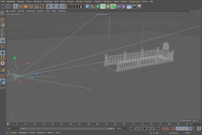The image size is (202, 135).
Task: Open the Bearbeiten menu in the top menu bar
Action: point(11,1)
